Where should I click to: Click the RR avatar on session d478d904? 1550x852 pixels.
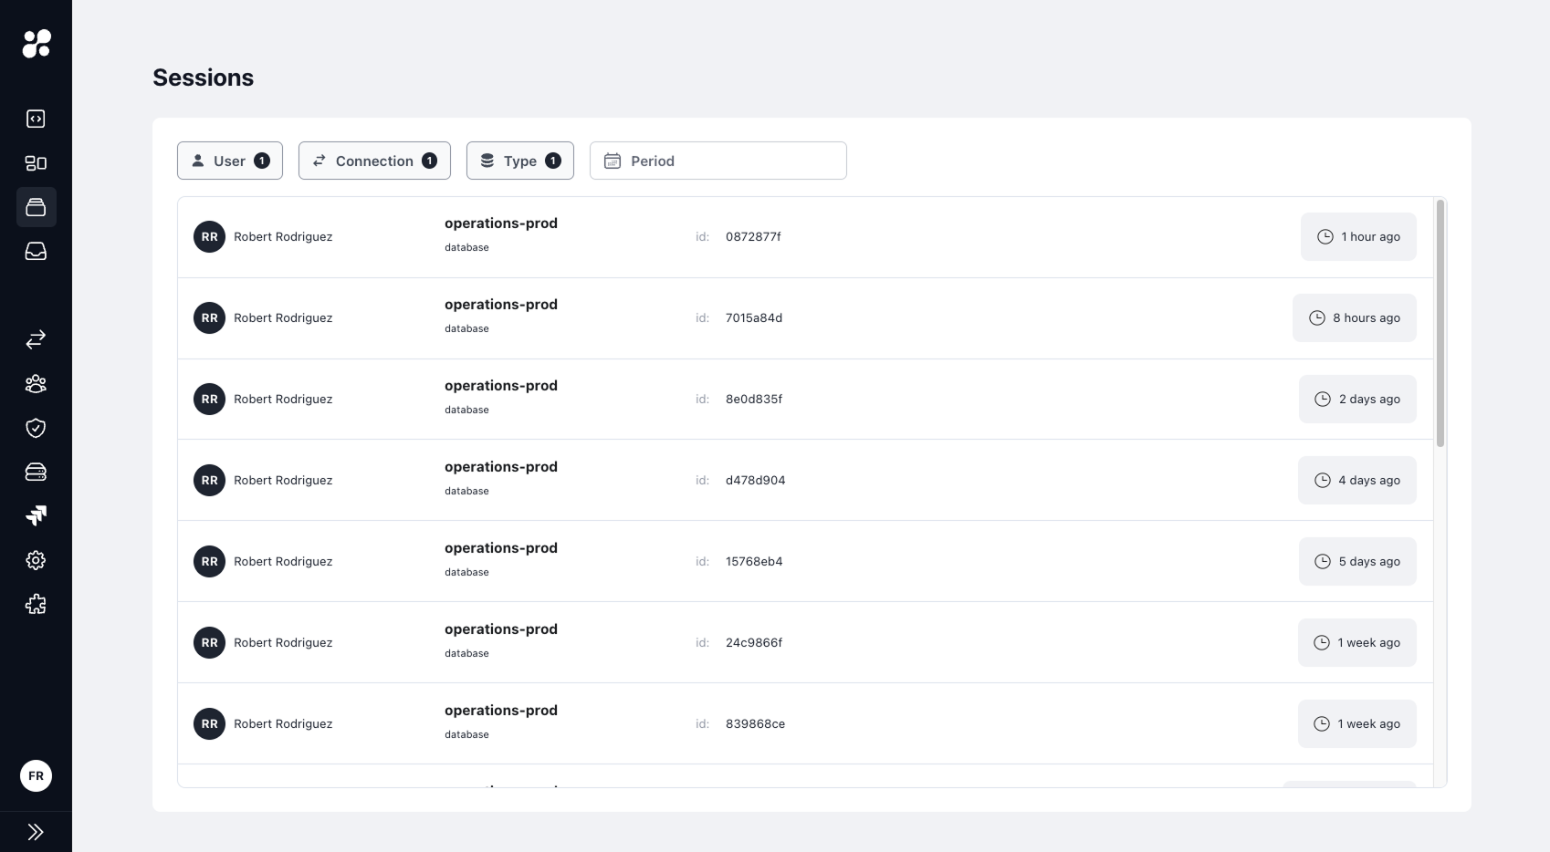coord(209,481)
